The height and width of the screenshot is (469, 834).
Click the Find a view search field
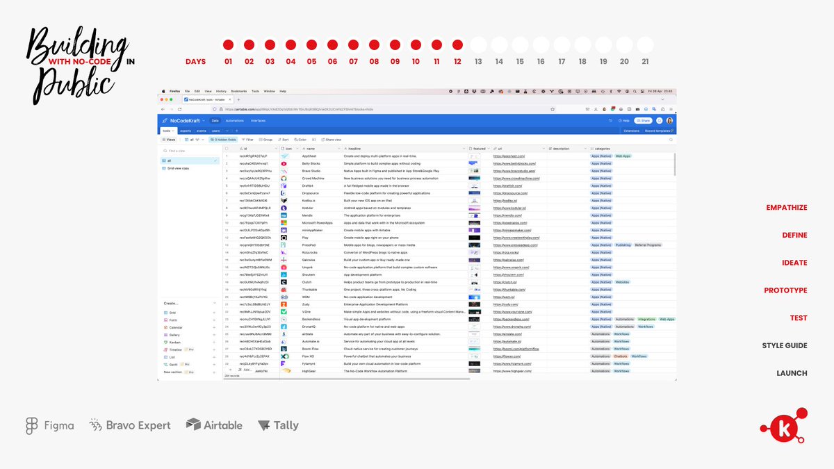[189, 151]
